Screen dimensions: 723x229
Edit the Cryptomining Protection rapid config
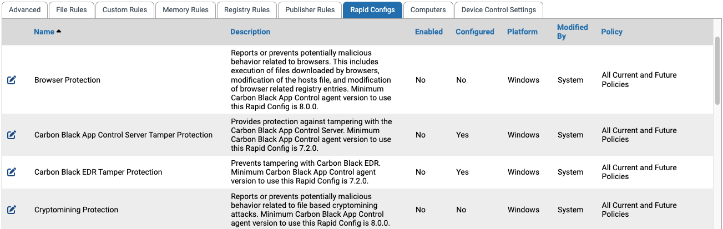12,210
